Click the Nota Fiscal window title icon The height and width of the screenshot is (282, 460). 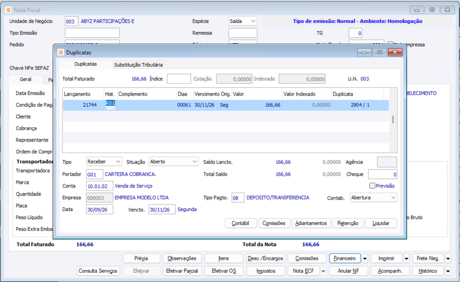[8, 10]
